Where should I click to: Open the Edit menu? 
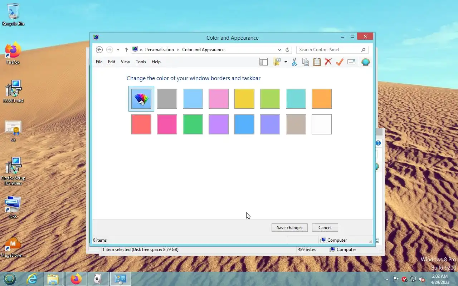pyautogui.click(x=112, y=62)
